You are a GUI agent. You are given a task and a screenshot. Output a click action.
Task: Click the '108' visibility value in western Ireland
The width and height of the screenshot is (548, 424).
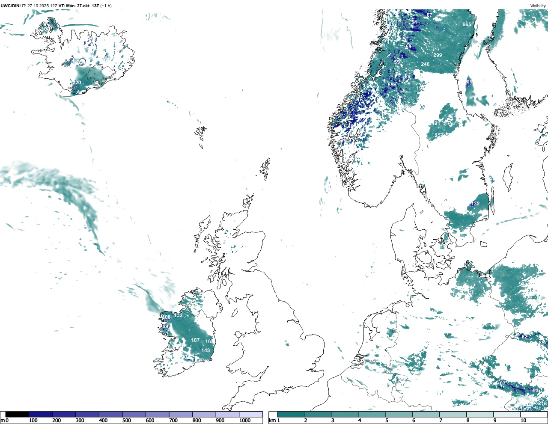(167, 317)
